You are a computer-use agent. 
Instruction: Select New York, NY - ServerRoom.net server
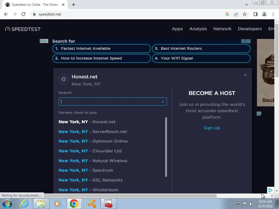[93, 132]
